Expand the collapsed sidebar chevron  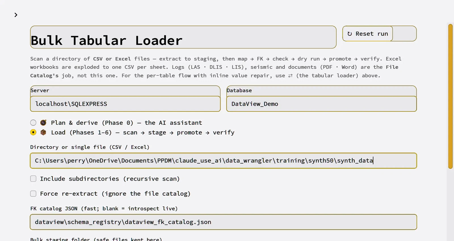pyautogui.click(x=16, y=15)
